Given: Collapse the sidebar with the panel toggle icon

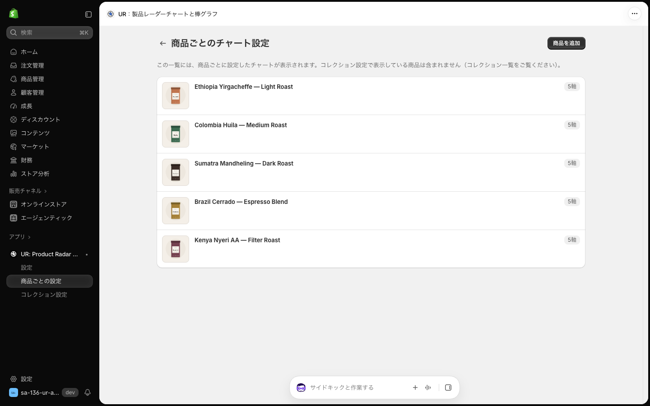Looking at the screenshot, I should pos(88,14).
